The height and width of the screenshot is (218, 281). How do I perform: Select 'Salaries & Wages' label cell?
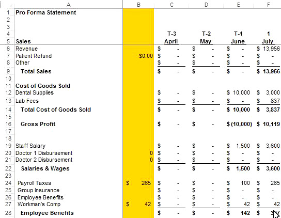(x=45, y=168)
